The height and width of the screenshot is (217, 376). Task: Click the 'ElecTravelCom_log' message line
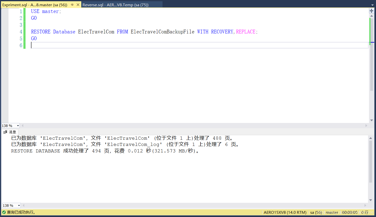[125, 144]
